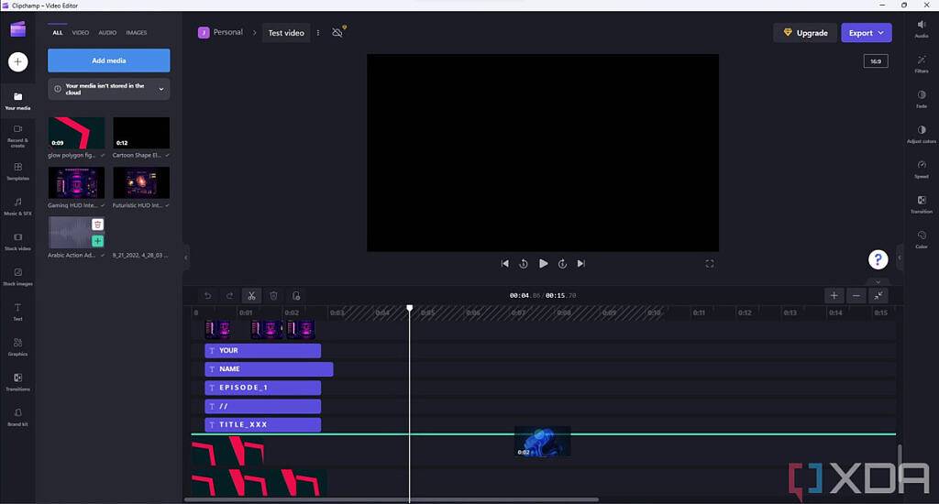
Task: Click the Upgrade button
Action: (804, 33)
